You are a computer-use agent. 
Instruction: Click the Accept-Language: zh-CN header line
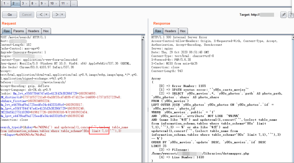(26, 90)
